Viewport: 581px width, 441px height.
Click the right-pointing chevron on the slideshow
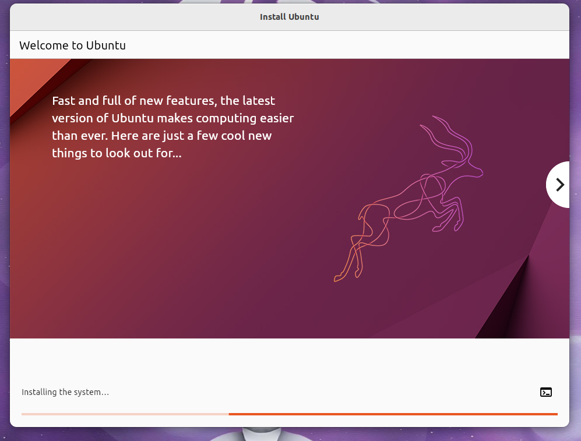click(x=561, y=185)
